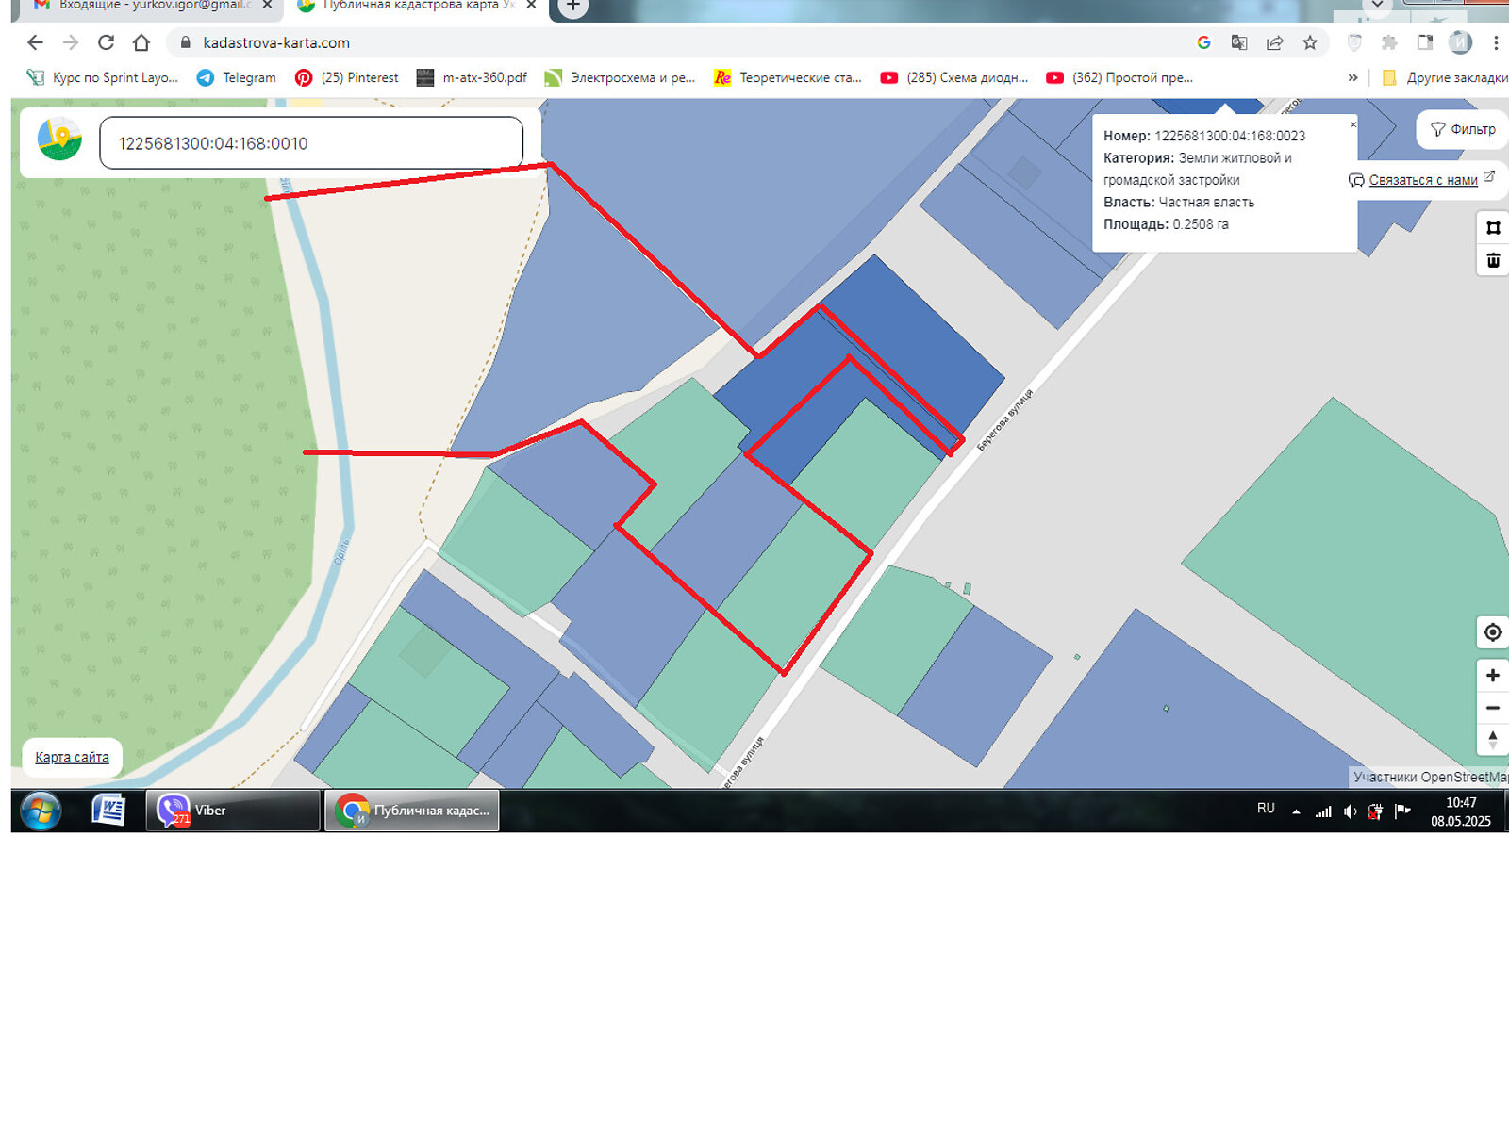Bookmark this page with star icon

click(1310, 42)
